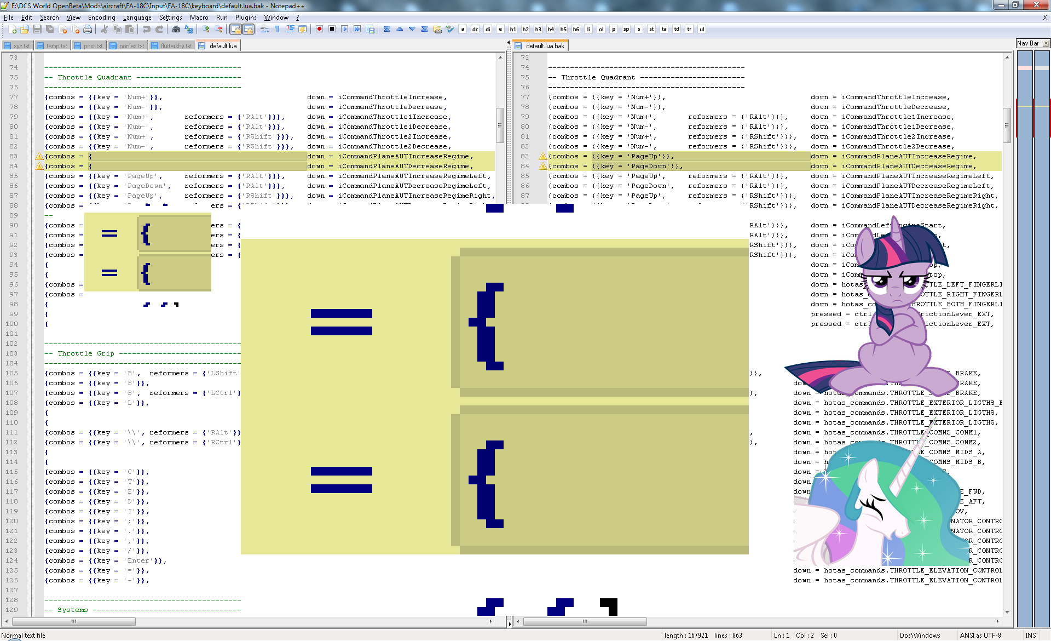Open a file with the folder icon
This screenshot has width=1051, height=641.
25,29
